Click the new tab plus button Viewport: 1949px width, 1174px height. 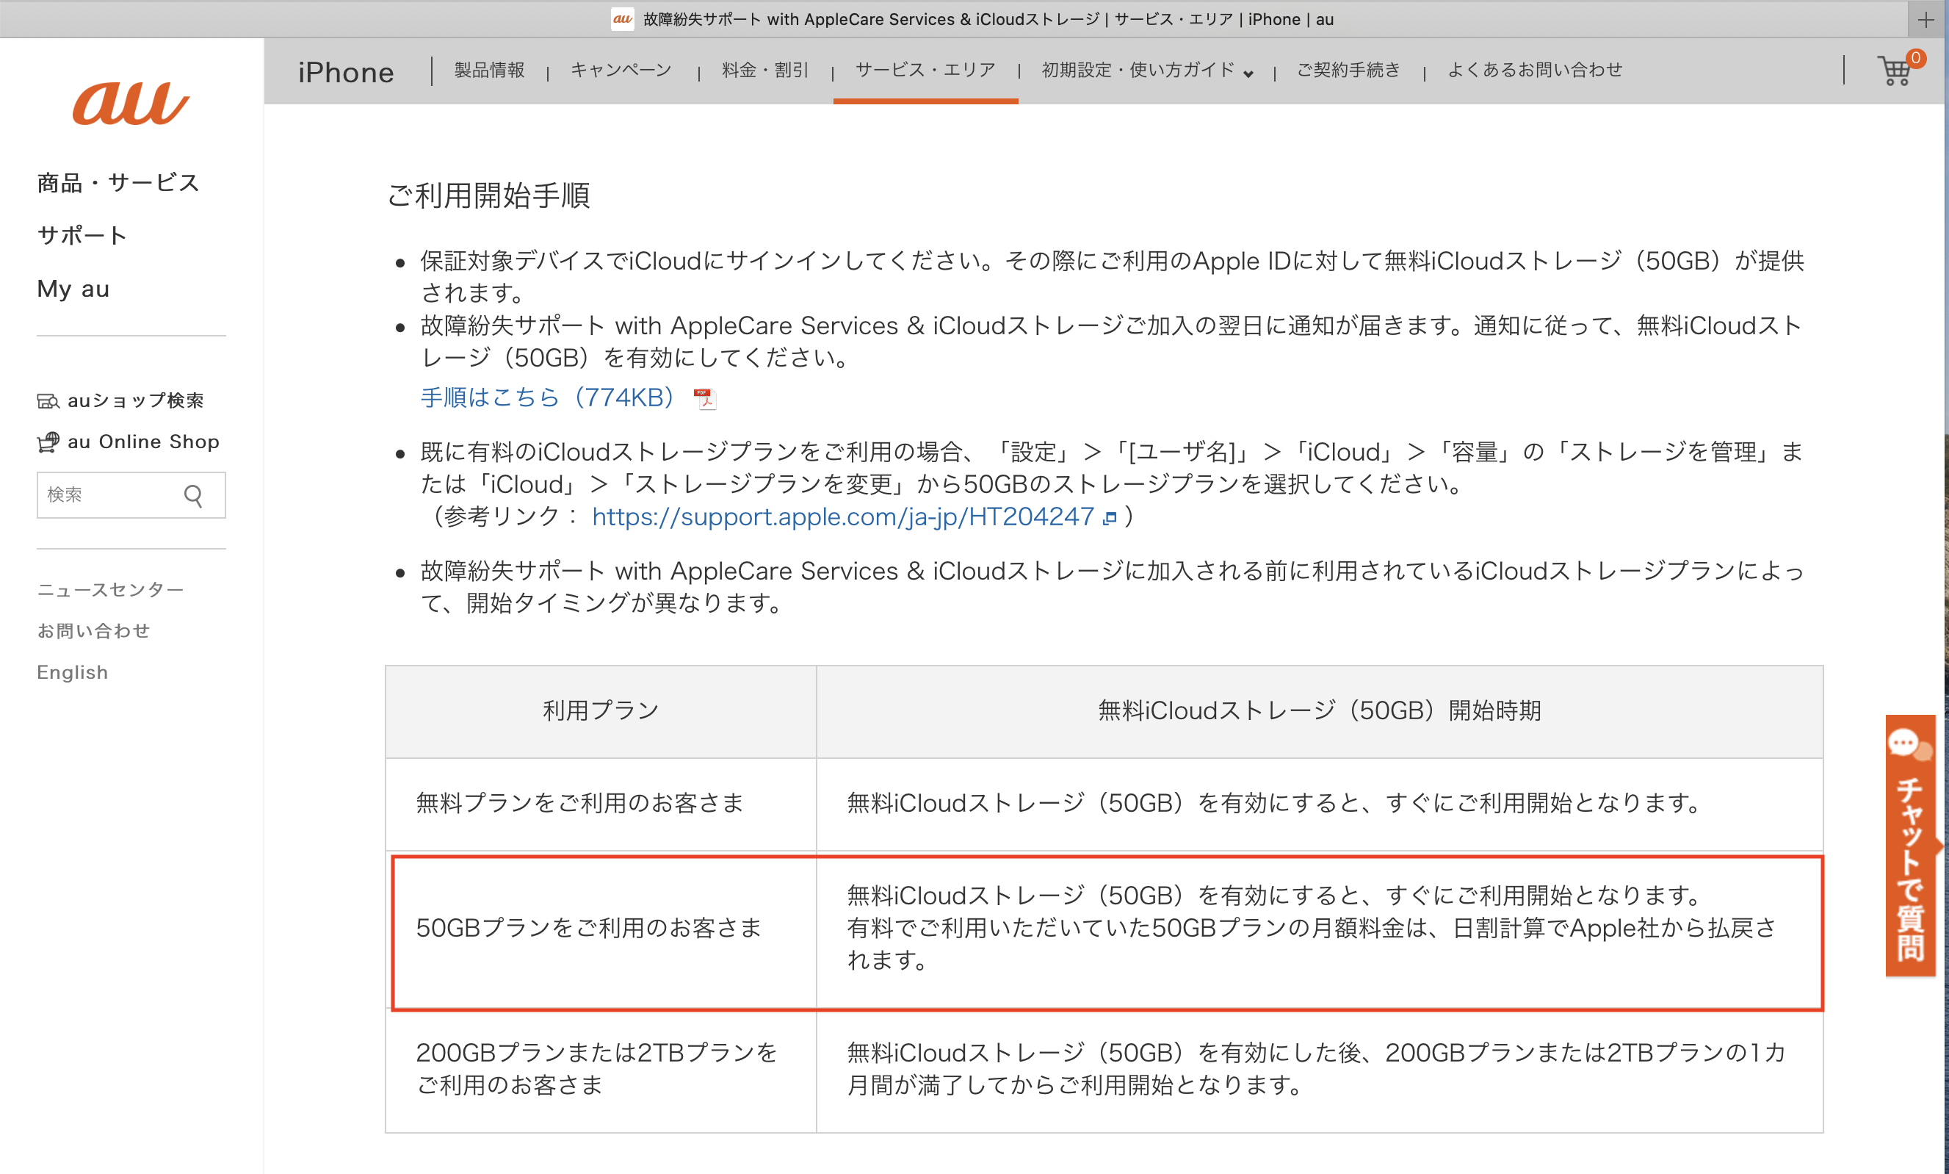coord(1926,20)
